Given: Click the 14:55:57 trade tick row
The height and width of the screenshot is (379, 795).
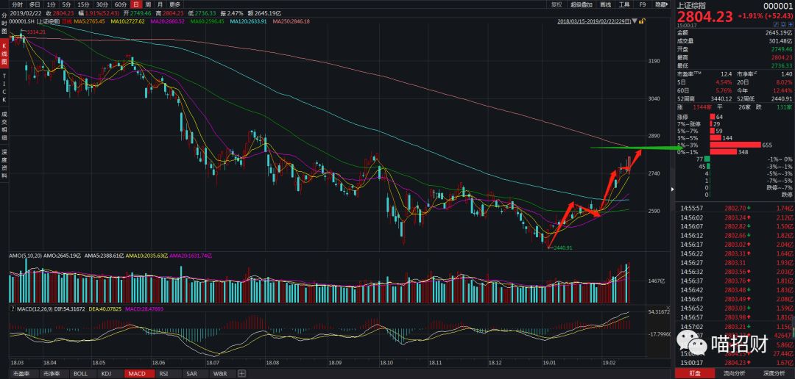Looking at the screenshot, I should [735, 208].
